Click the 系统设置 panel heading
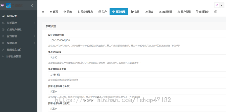226x112 pixels. [51, 26]
